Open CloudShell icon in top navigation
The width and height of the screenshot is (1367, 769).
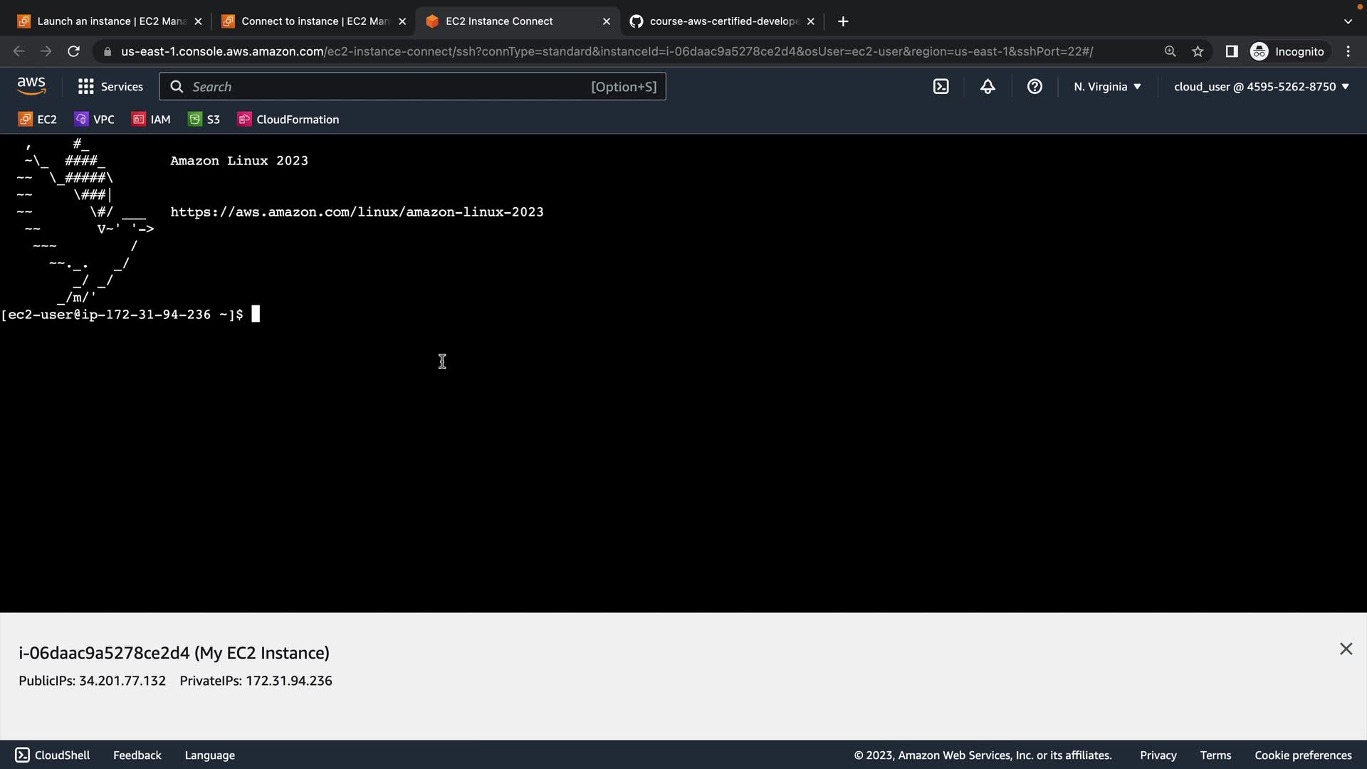941,87
